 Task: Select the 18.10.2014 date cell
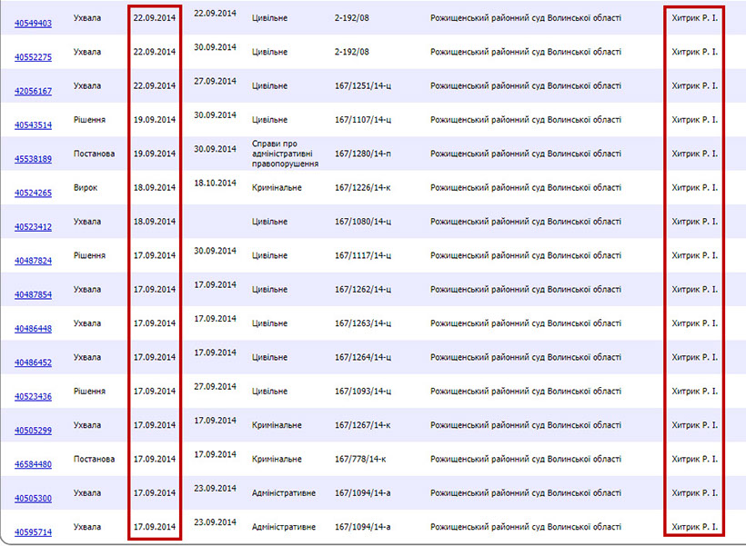click(x=215, y=183)
